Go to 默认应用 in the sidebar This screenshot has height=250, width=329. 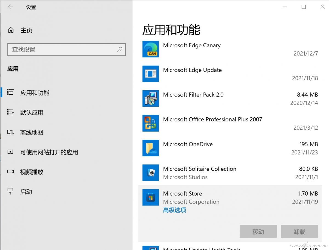click(32, 112)
